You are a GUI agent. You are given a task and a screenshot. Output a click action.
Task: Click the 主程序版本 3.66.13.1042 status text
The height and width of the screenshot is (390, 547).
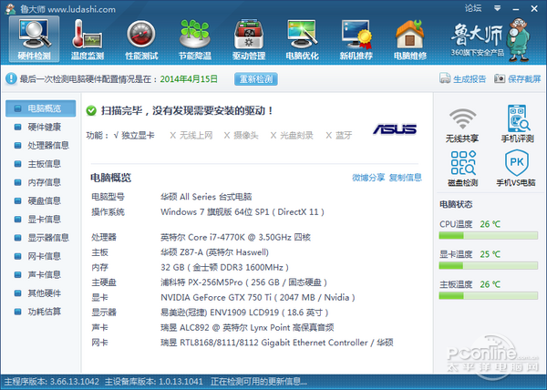52,382
